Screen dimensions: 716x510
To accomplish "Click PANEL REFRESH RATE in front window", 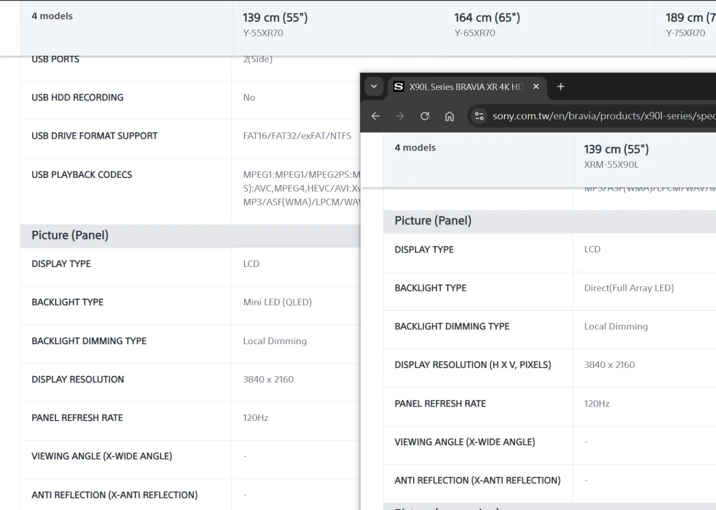I will click(x=440, y=404).
